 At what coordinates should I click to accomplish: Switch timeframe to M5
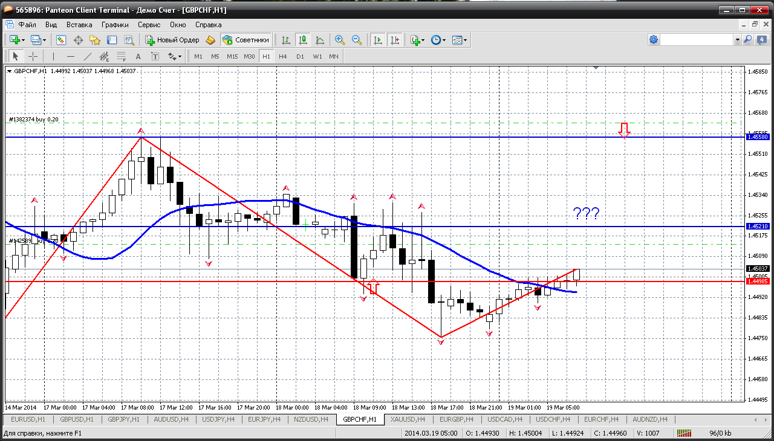click(x=215, y=56)
